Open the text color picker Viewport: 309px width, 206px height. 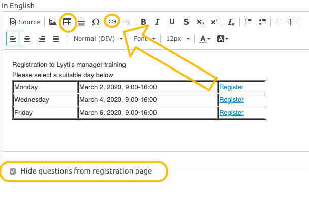tap(205, 39)
